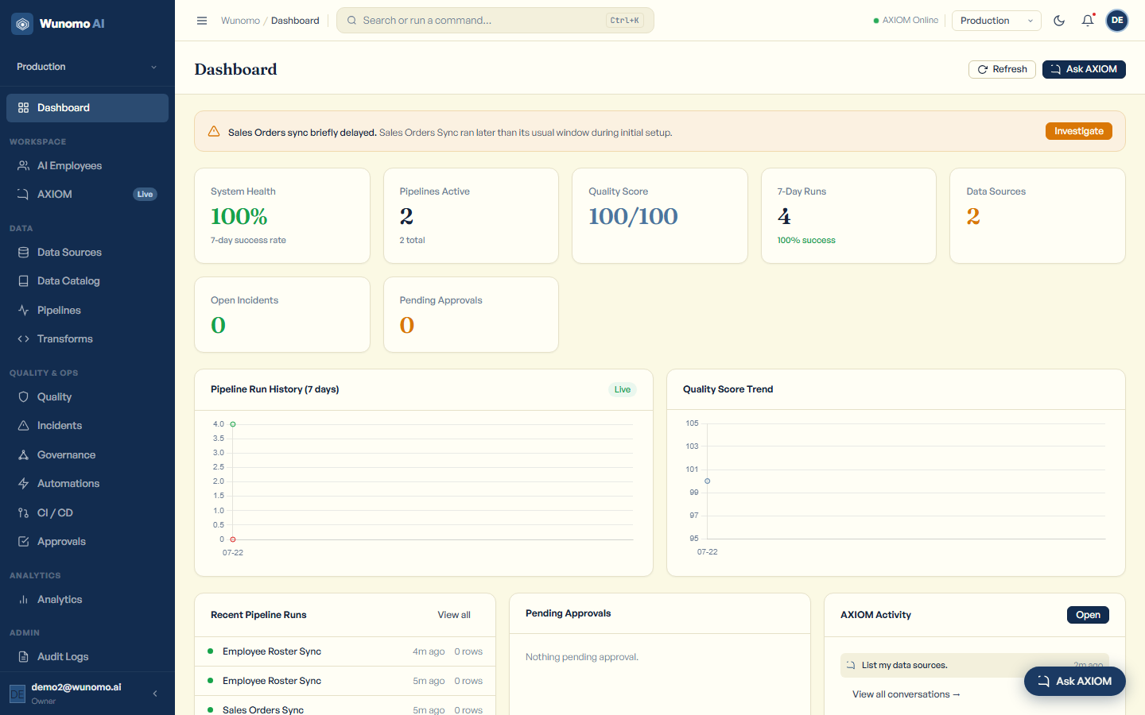
Task: Click the Investigate button in the alert banner
Action: [1079, 131]
